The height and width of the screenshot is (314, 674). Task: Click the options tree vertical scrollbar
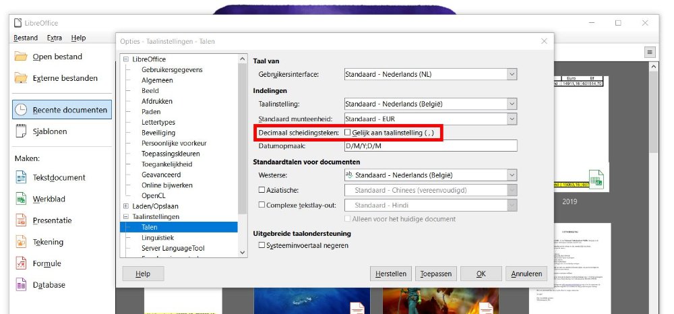pos(243,135)
